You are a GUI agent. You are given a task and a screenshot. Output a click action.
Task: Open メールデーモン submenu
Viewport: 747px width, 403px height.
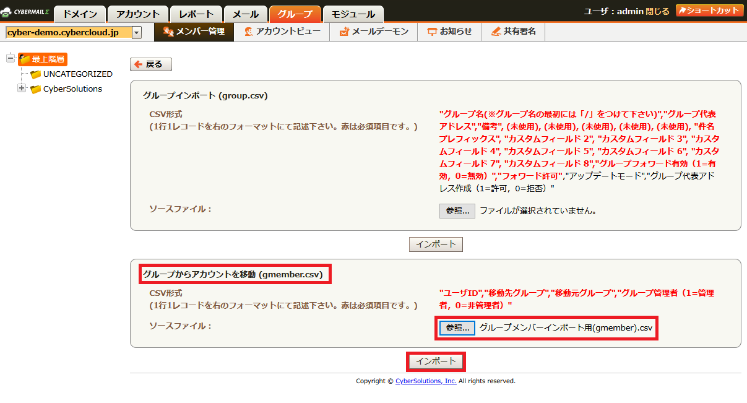374,32
